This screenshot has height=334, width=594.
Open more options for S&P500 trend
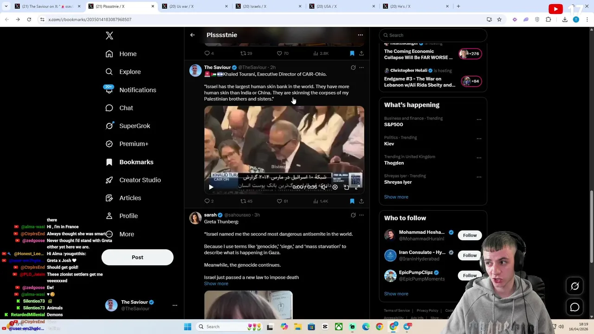[x=479, y=119]
